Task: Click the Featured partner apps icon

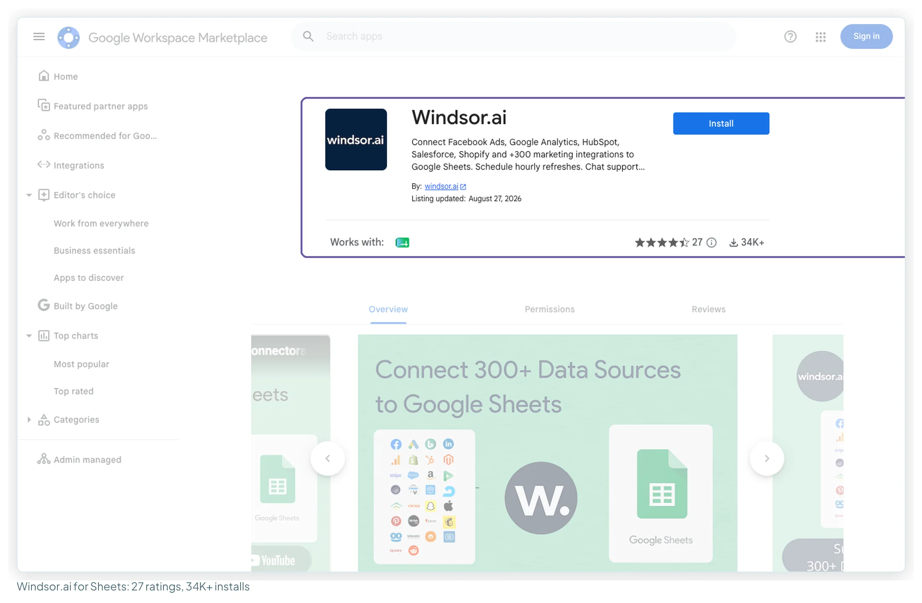Action: 44,105
